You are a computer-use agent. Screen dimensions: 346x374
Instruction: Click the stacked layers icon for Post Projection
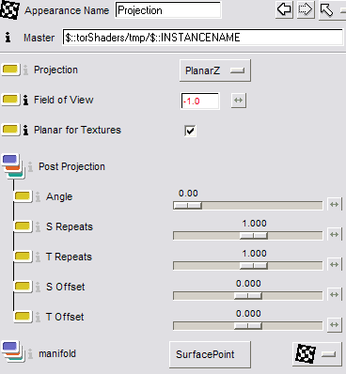point(13,166)
